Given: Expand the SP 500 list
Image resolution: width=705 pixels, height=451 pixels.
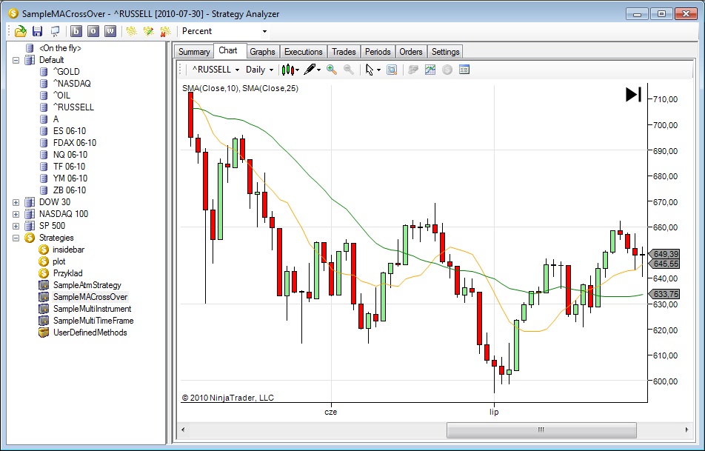Looking at the screenshot, I should [16, 226].
